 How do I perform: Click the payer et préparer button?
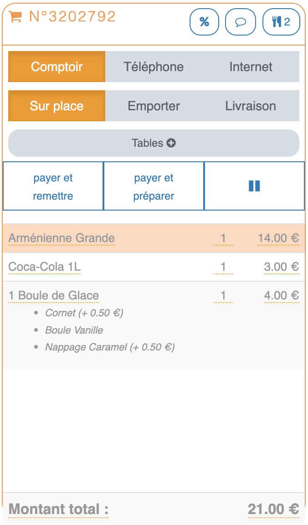tap(154, 186)
